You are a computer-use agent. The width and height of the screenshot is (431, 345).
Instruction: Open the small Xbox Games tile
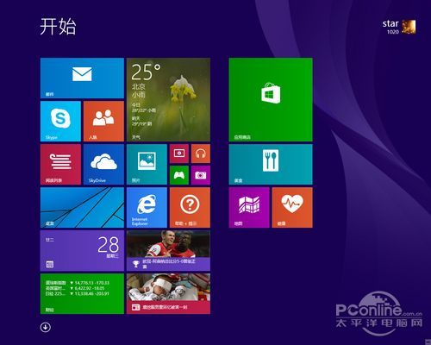pos(179,175)
